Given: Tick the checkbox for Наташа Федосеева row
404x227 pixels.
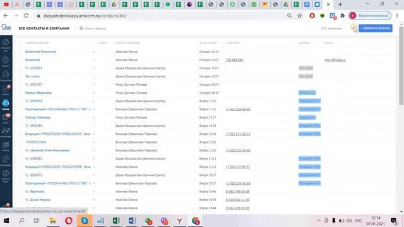Looking at the screenshot, I should (x=21, y=93).
